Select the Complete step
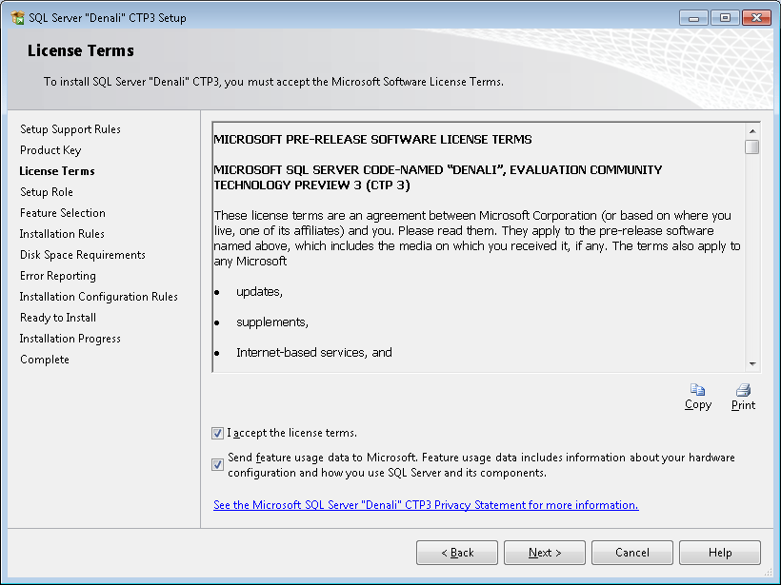781x585 pixels. point(45,360)
